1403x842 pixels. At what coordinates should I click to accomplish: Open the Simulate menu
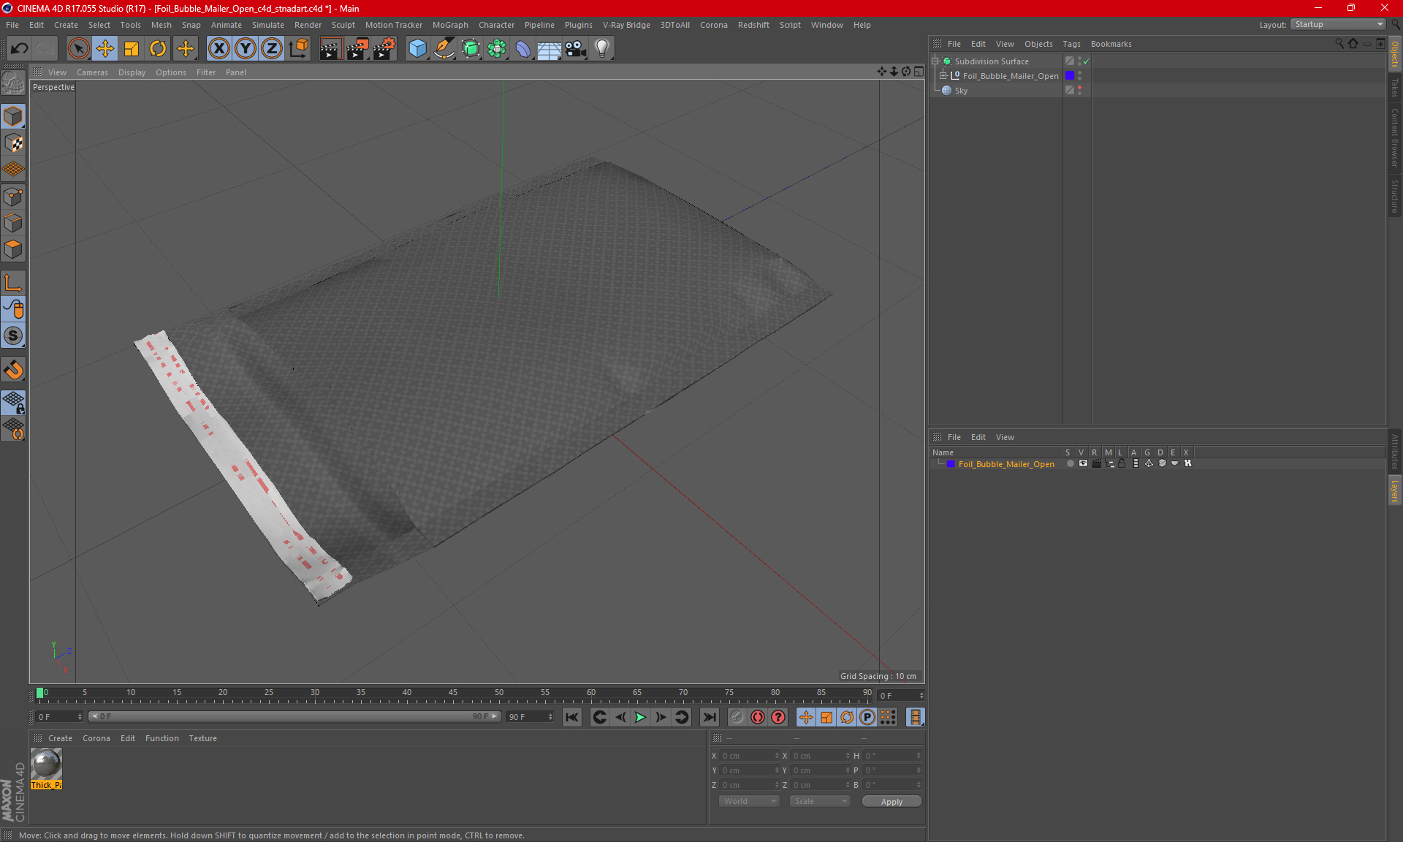click(268, 25)
